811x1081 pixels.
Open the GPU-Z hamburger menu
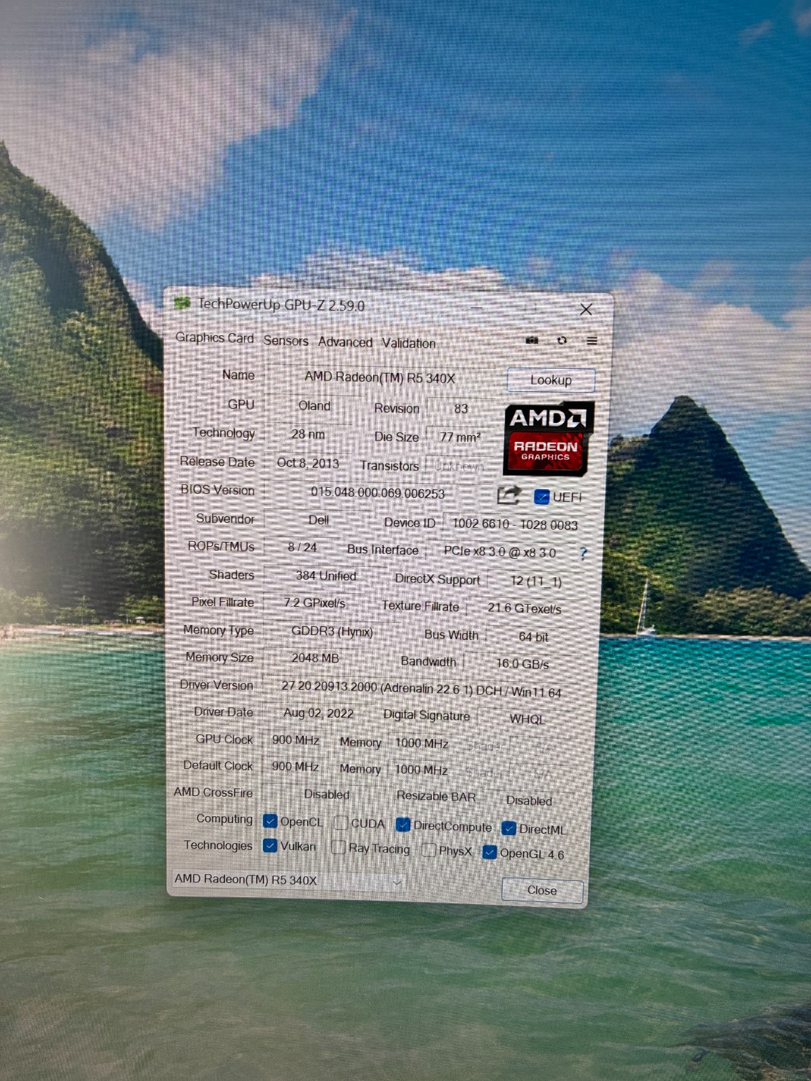[x=592, y=341]
